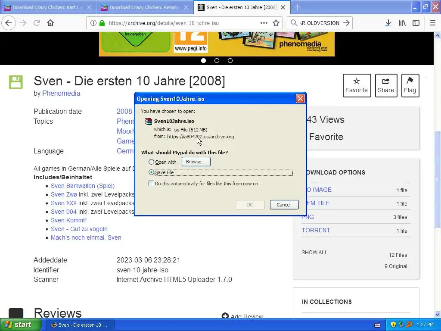This screenshot has width=441, height=331.
Task: Click the Flag button
Action: [x=410, y=86]
